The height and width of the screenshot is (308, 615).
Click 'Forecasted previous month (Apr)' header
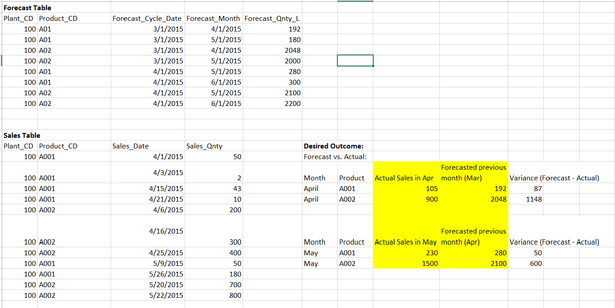[x=473, y=231]
